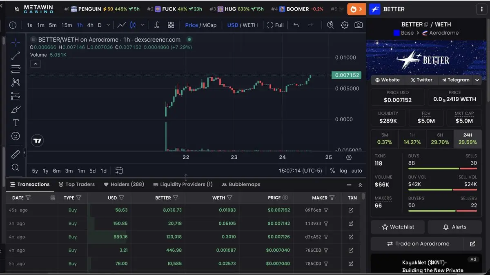Open the 09F6cb transaction in explorer
Screen dimensions: 490x275
click(x=350, y=210)
